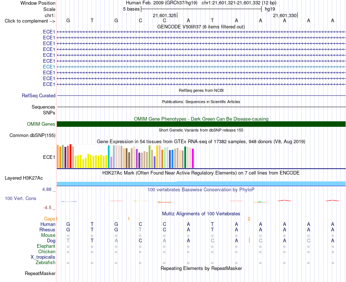346x282 pixels.
Task: Open the H3K27Ac Mark ENCODE track title
Action: pos(201,173)
